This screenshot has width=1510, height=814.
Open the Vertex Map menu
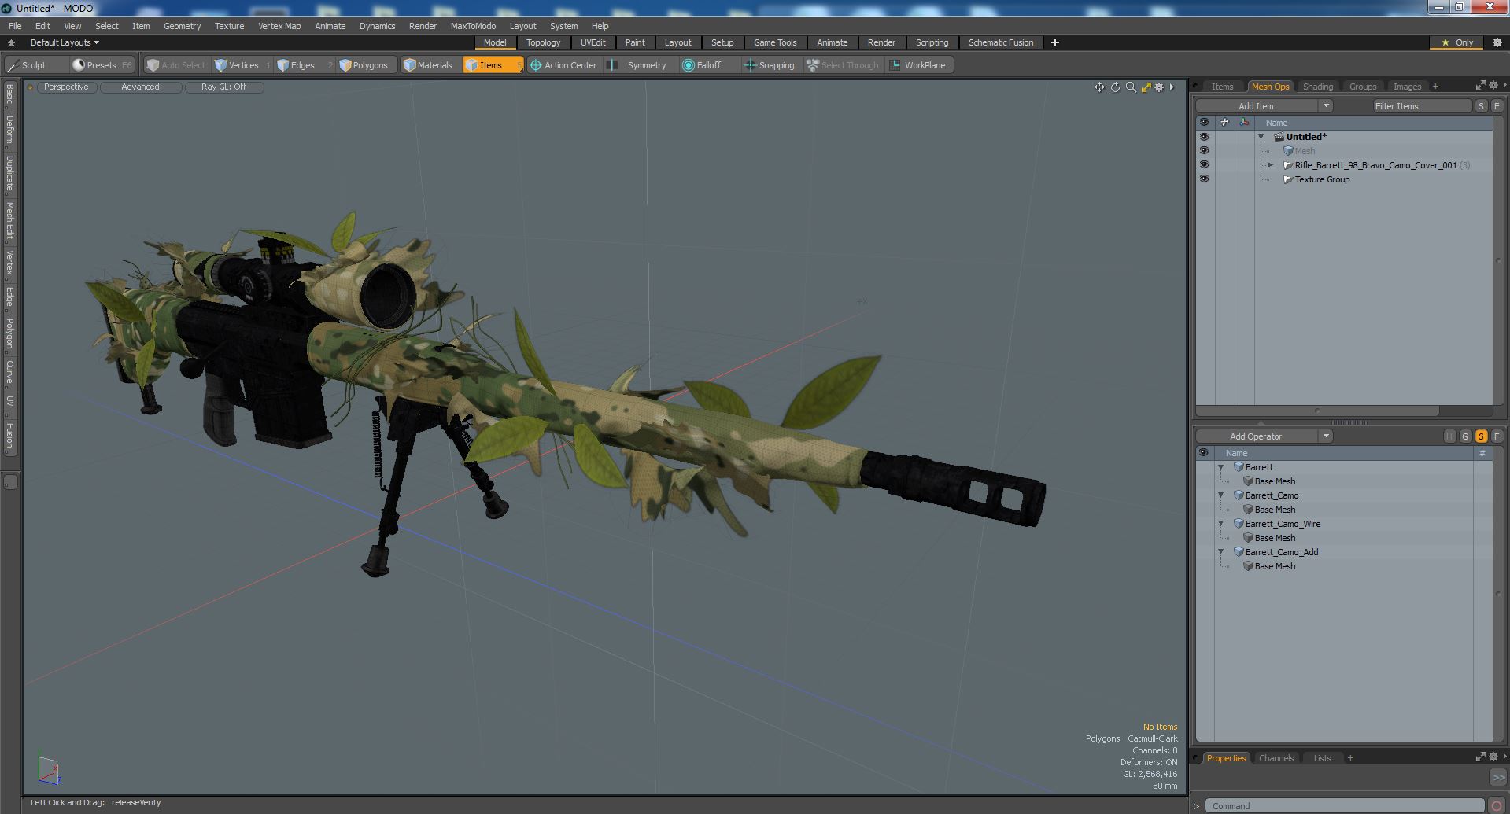(279, 26)
